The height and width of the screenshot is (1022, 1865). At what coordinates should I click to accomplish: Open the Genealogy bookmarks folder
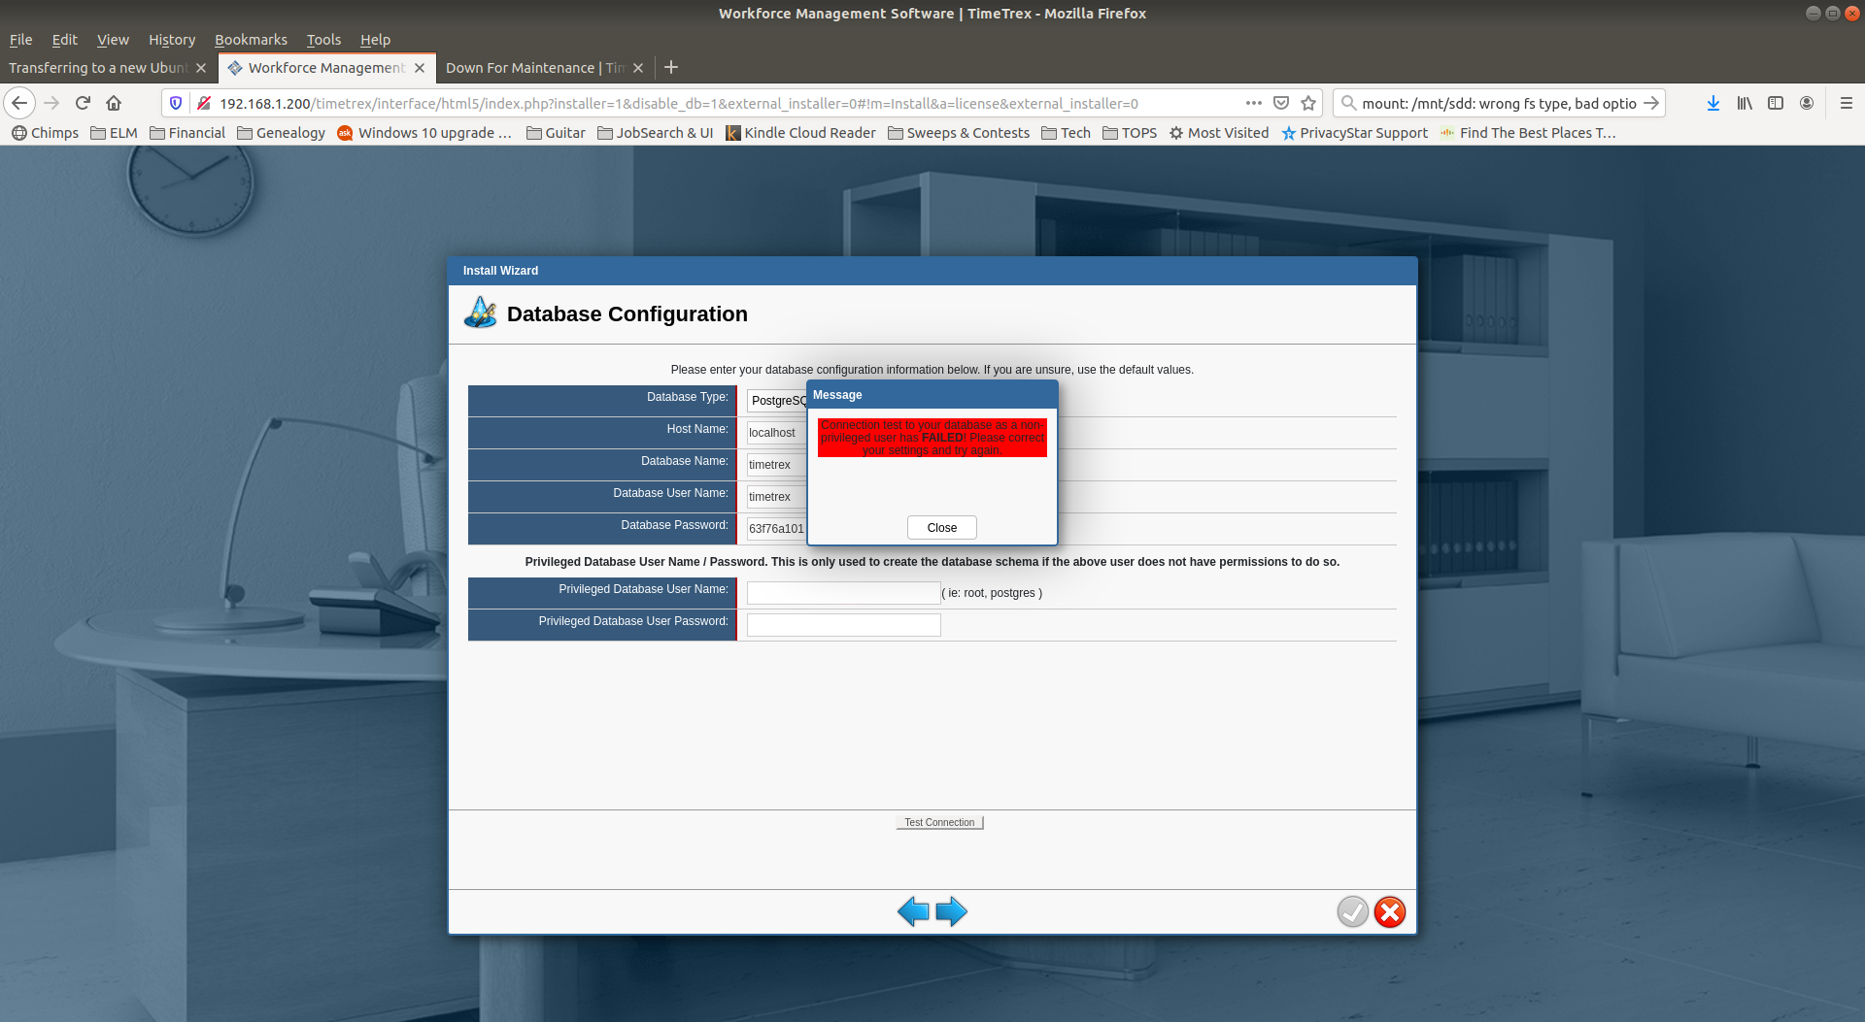pyautogui.click(x=281, y=133)
